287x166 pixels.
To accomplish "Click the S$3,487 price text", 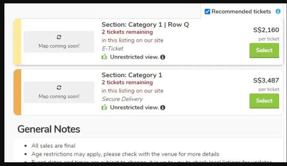I will tap(266, 80).
